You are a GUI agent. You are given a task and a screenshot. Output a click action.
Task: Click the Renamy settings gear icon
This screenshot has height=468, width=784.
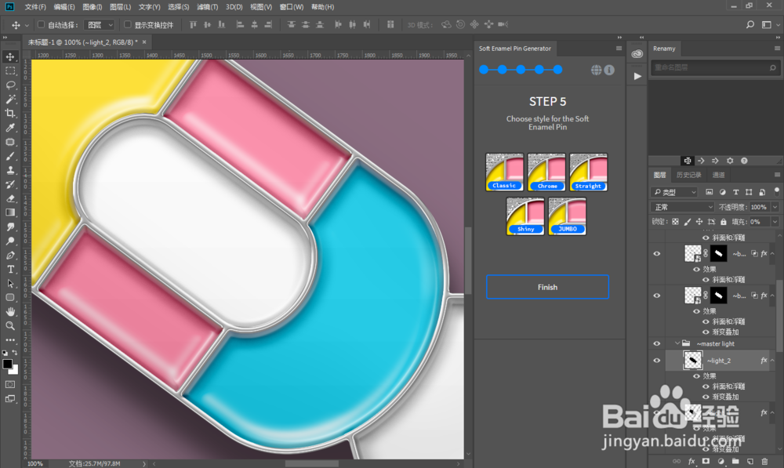(x=729, y=161)
